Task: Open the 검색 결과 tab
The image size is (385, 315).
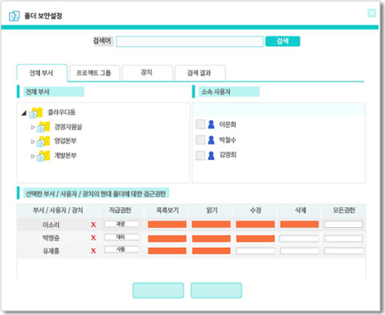Action: (x=199, y=73)
